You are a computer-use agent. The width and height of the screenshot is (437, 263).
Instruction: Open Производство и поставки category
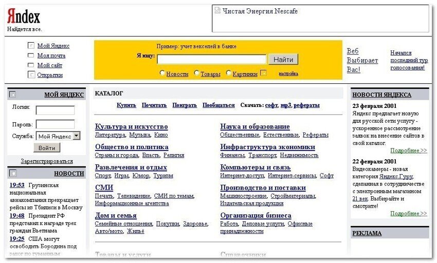pos(263,187)
